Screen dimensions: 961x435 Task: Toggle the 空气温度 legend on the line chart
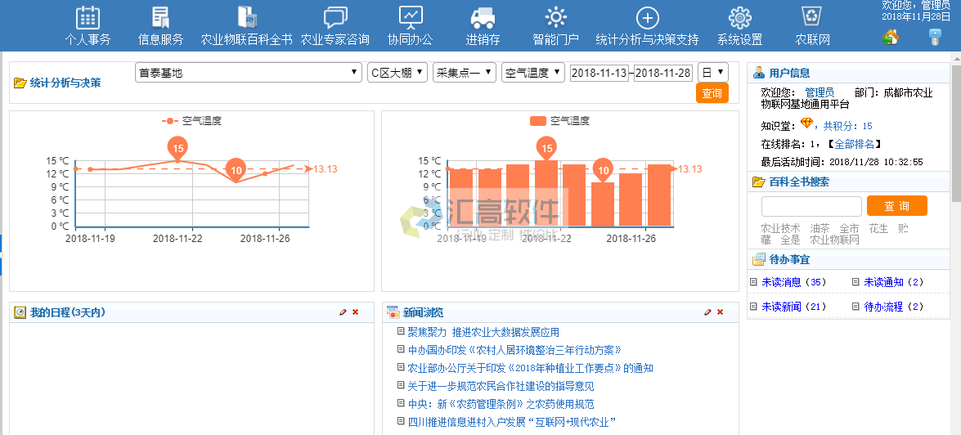tap(191, 121)
